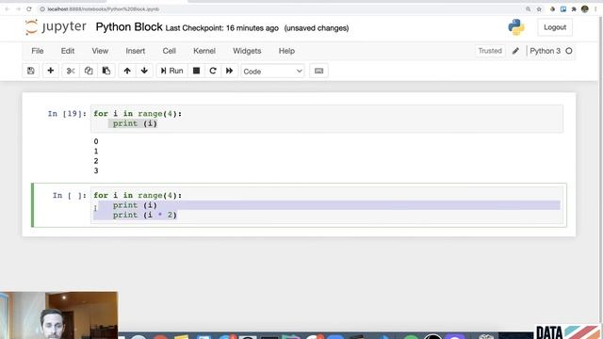Click the (unsaved changes) status text

click(317, 28)
